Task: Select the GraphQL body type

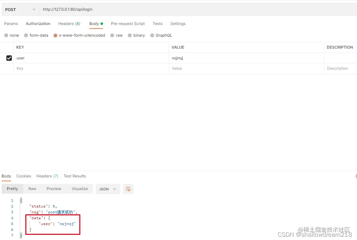Action: (x=161, y=35)
